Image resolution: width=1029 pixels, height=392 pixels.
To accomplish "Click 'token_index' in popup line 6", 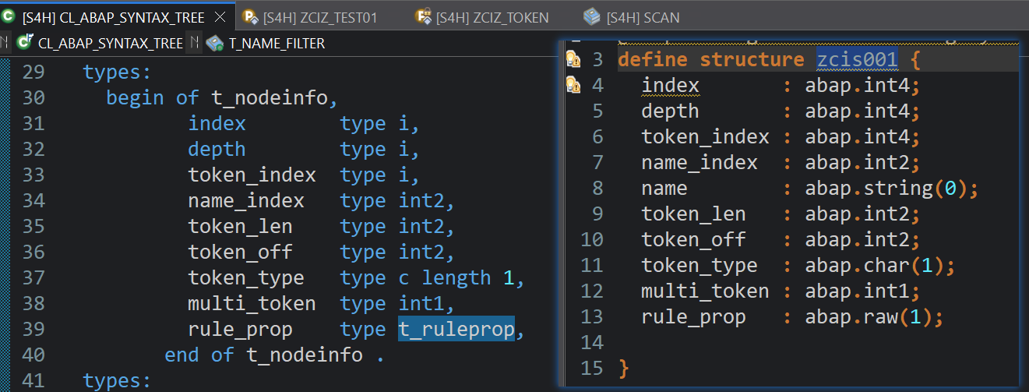I will click(x=705, y=136).
